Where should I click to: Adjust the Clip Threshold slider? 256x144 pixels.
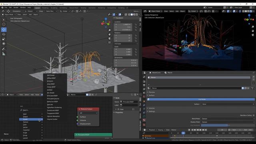[x=228, y=125]
